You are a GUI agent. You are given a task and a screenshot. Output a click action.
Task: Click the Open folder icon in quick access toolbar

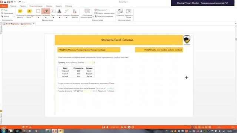5,2
